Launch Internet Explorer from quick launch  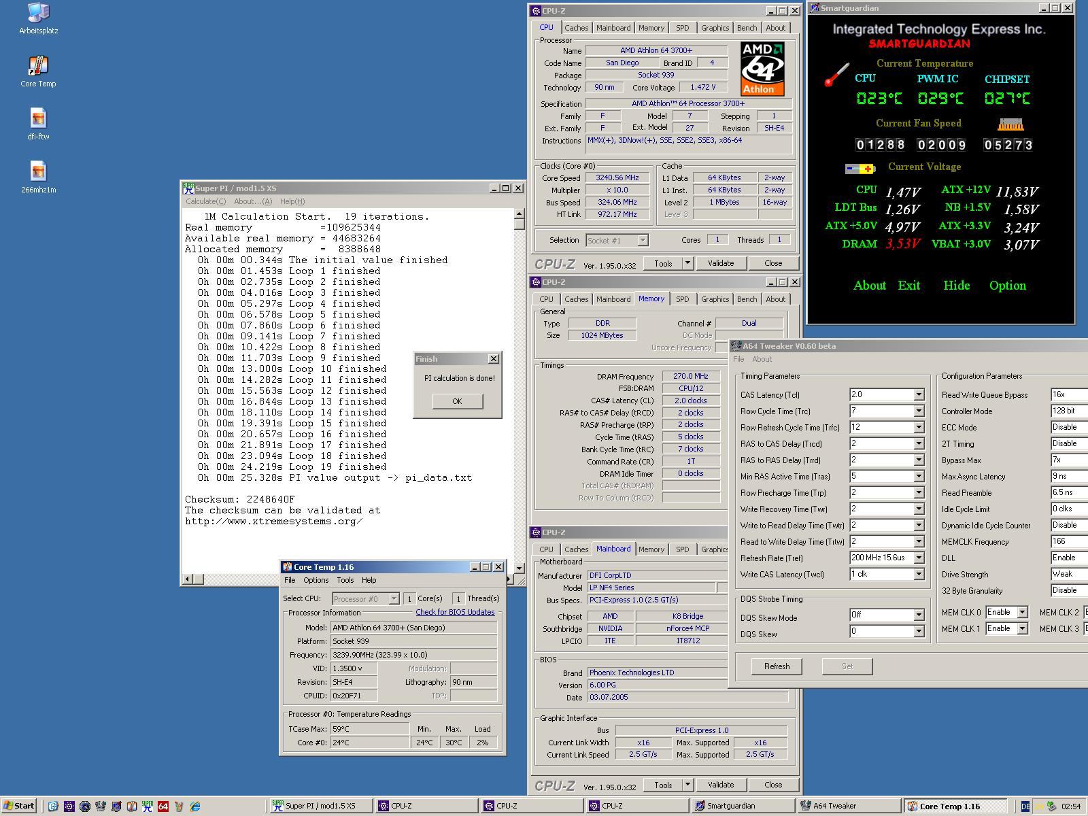point(195,806)
